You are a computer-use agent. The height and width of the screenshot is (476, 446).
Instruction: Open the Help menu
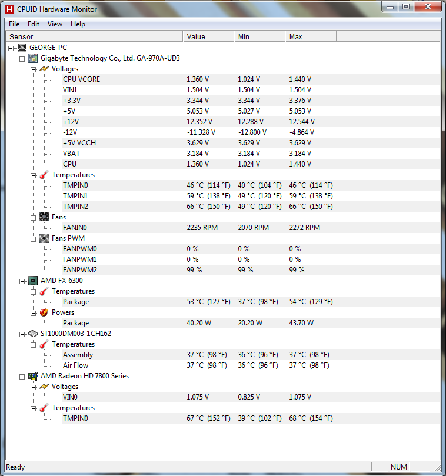(x=78, y=24)
